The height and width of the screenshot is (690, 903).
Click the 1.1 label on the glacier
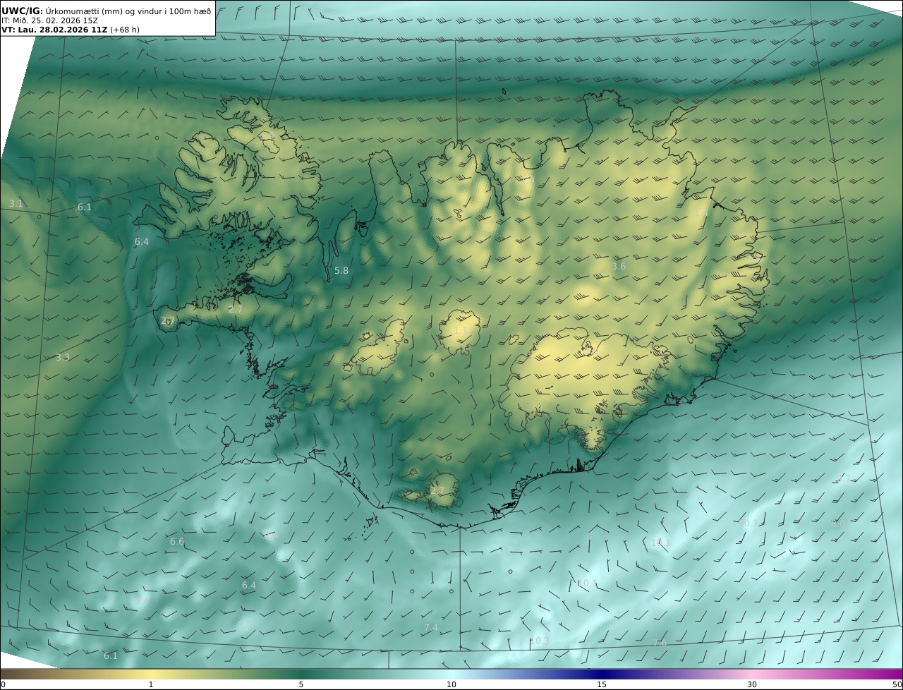(x=460, y=331)
